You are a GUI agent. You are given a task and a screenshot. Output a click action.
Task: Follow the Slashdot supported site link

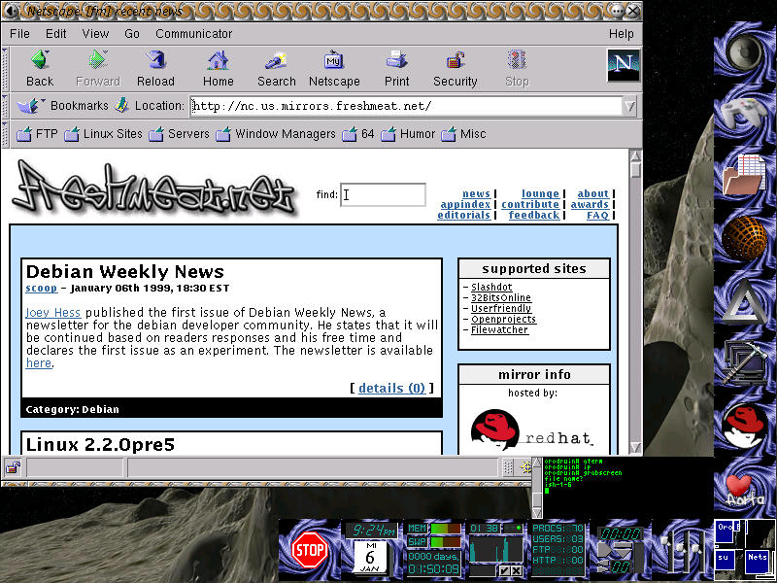pos(491,288)
